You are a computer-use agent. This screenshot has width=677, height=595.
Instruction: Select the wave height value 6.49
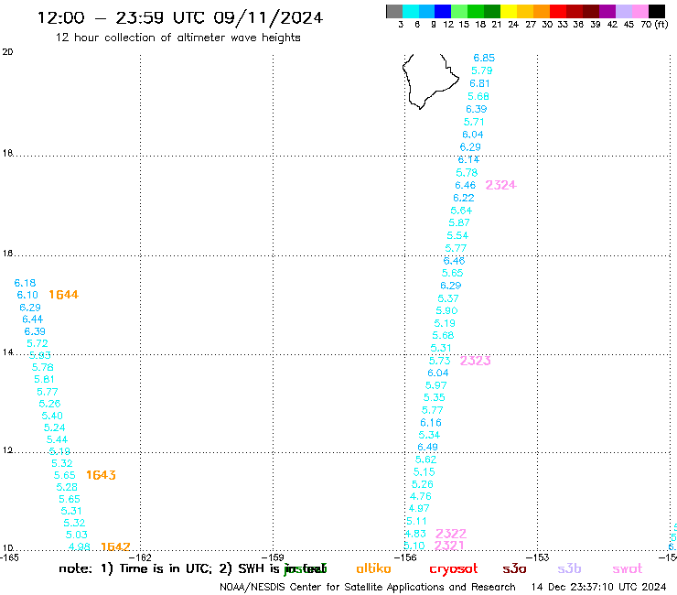(427, 448)
